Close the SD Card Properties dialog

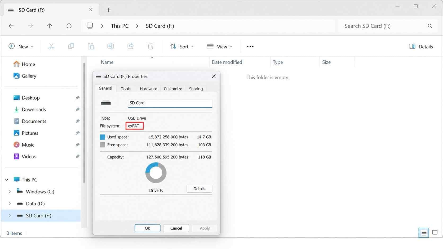(x=214, y=76)
